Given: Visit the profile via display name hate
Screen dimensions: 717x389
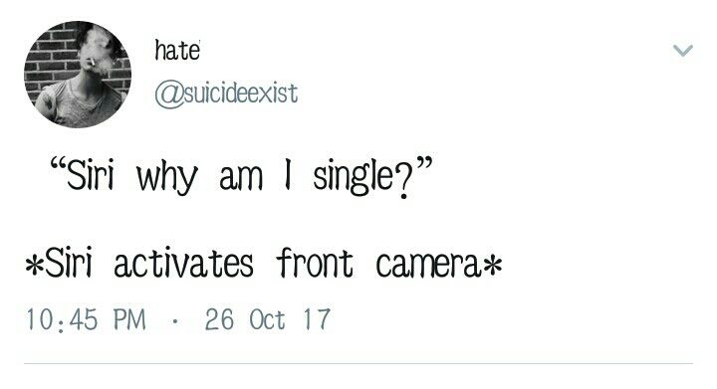Looking at the screenshot, I should pos(177,50).
